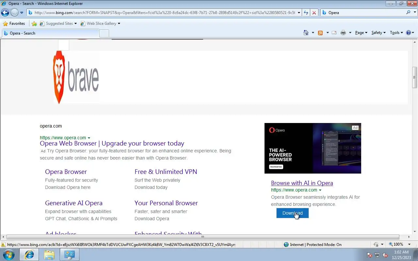Click the third pinned taskbar program icon
418x261 pixels.
click(x=70, y=255)
